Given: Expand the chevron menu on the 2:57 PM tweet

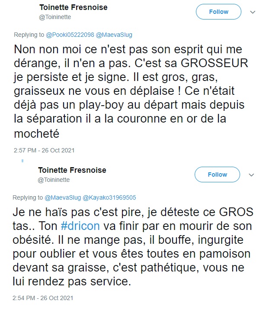Looking at the screenshot, I should click(x=253, y=13).
